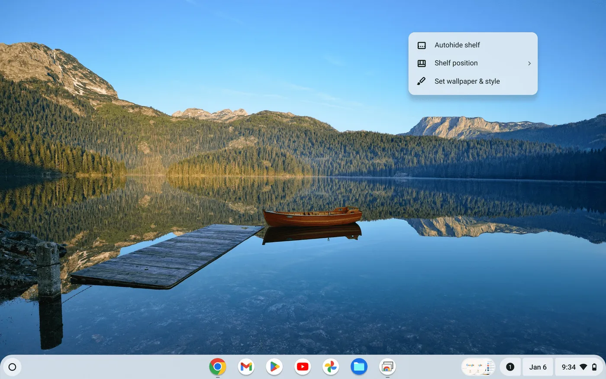Open the Chrome Remote Desktop shelf icon
The image size is (606, 379).
387,367
